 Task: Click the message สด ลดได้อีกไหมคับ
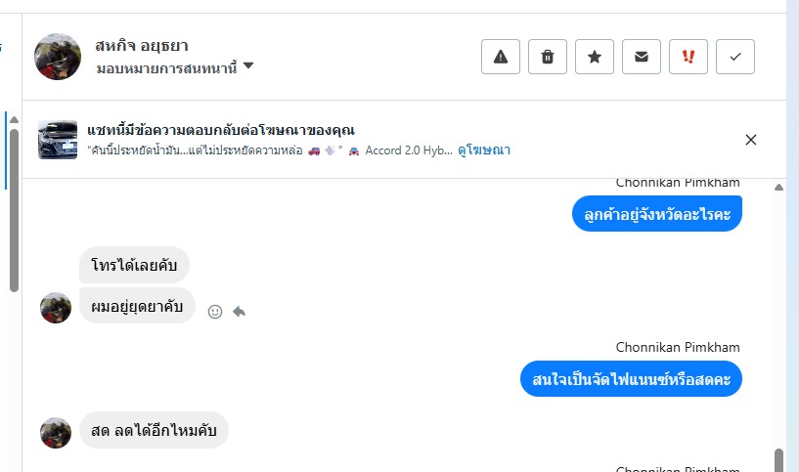154,430
